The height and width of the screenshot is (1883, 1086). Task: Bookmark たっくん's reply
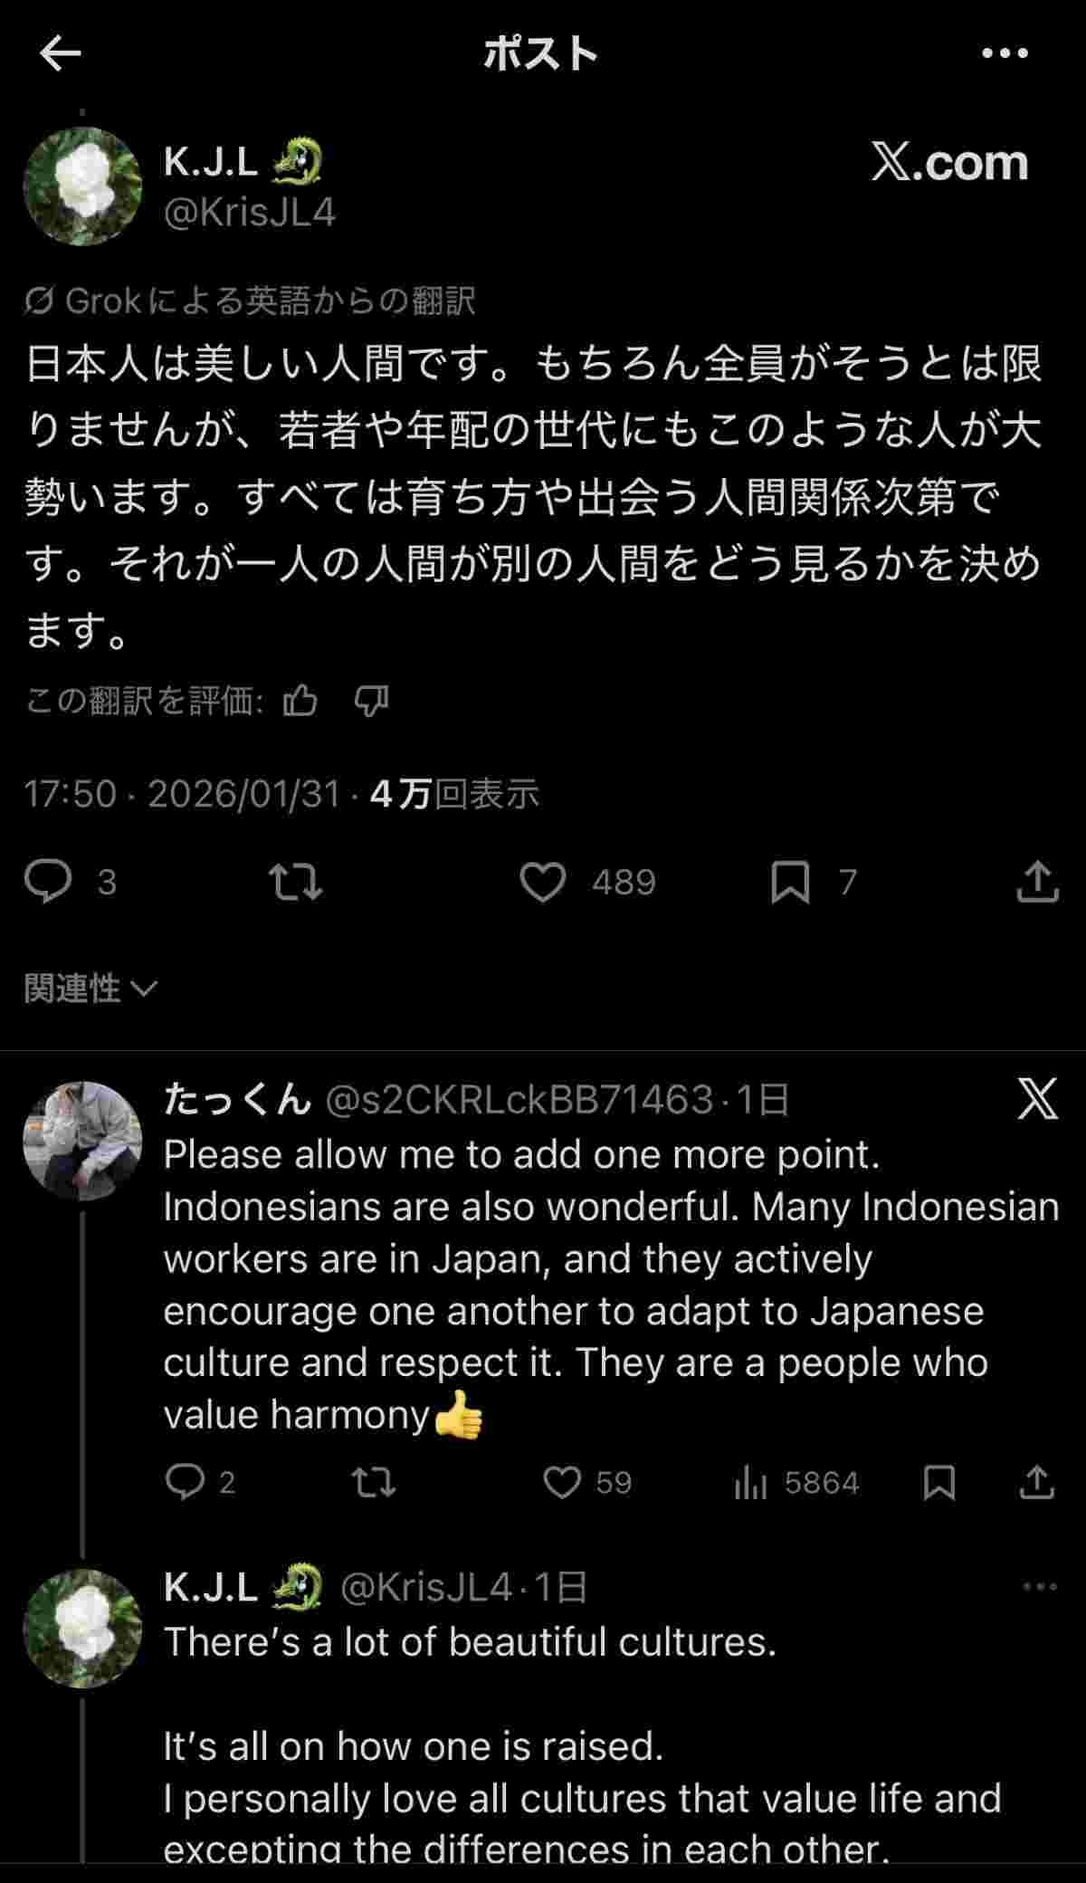point(939,1482)
